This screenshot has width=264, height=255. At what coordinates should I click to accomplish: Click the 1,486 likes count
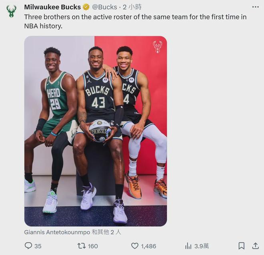point(148,246)
